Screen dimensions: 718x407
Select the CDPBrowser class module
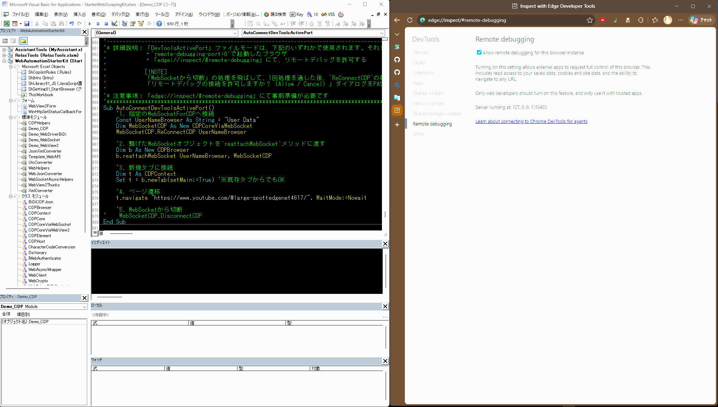pyautogui.click(x=40, y=208)
